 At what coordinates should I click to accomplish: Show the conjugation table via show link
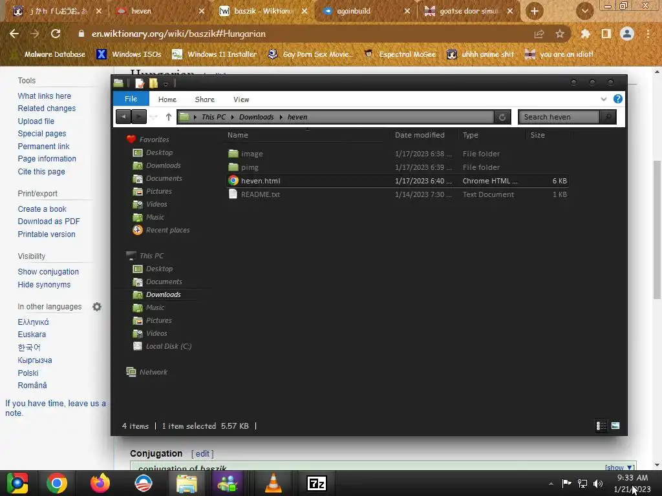pyautogui.click(x=619, y=468)
